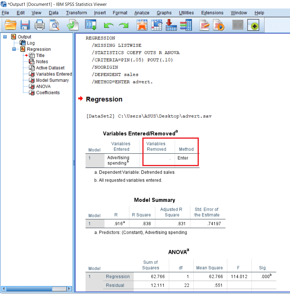
Task: Click the Print toolbar icon
Action: point(39,25)
